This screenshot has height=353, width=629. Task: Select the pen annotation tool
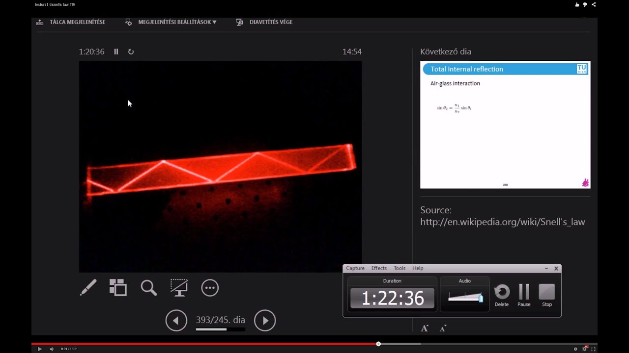pos(88,288)
